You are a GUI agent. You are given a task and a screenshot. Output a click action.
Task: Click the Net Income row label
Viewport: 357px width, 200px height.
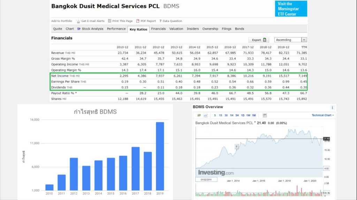coord(65,76)
